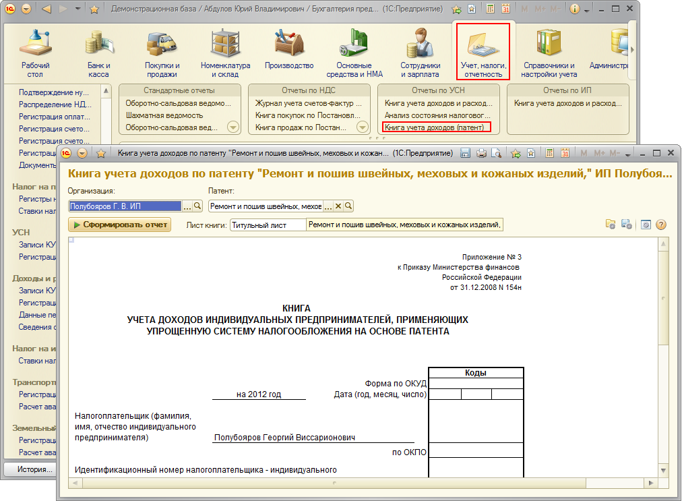
Task: Search patent with magnifier icon
Action: 348,206
